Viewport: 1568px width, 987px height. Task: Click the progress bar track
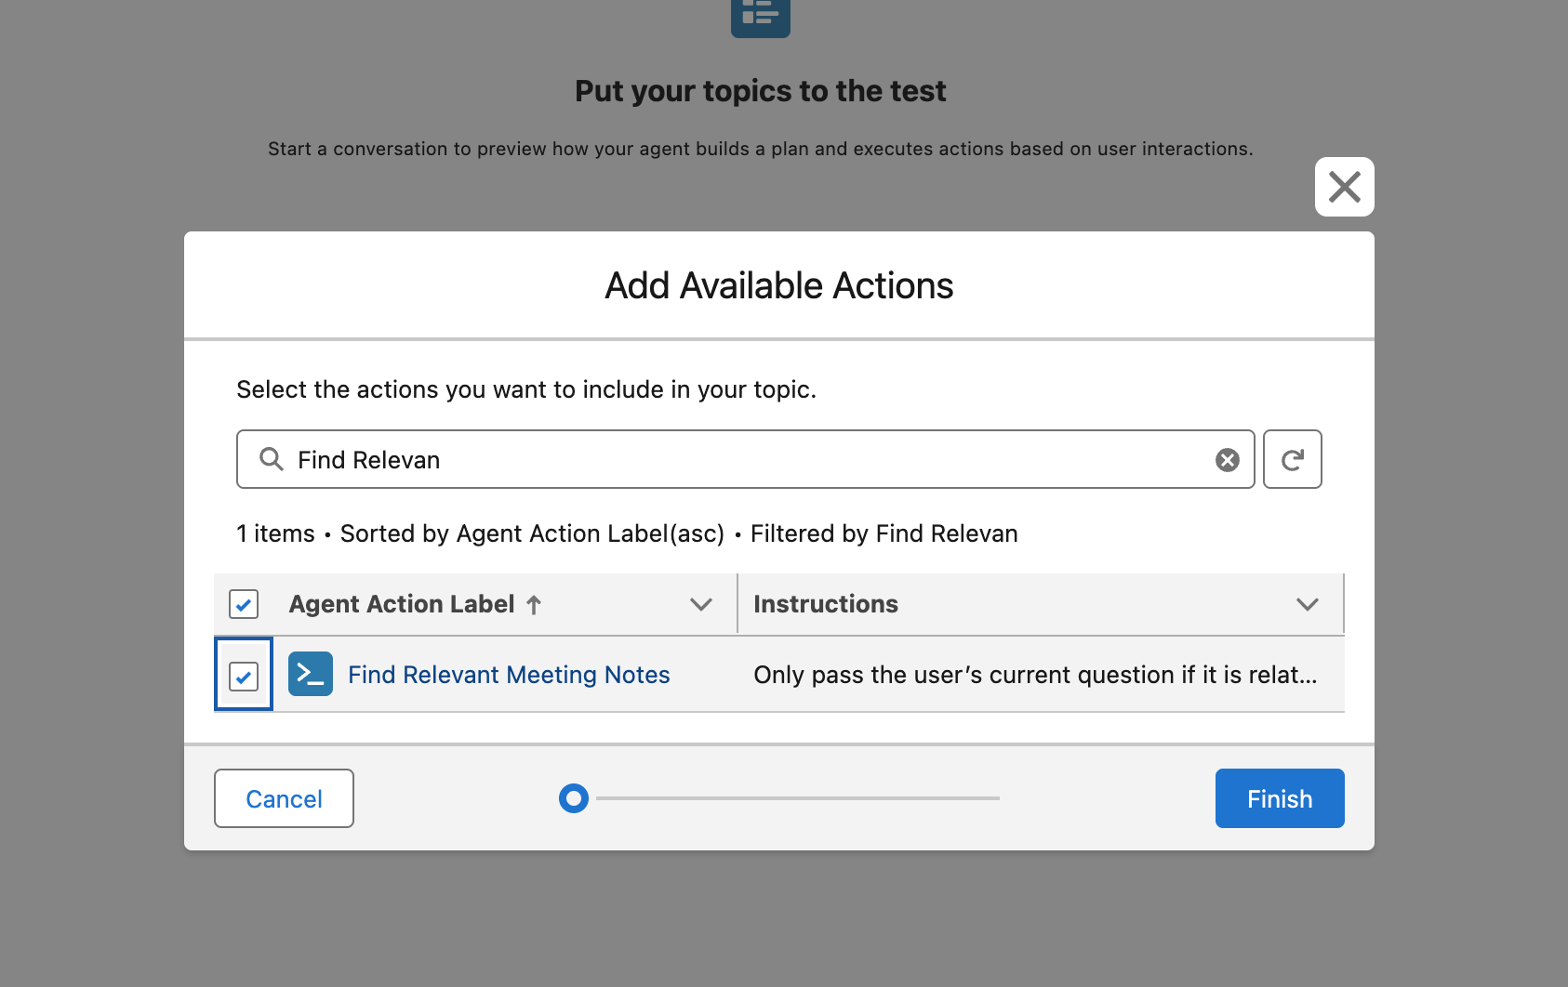click(x=797, y=798)
